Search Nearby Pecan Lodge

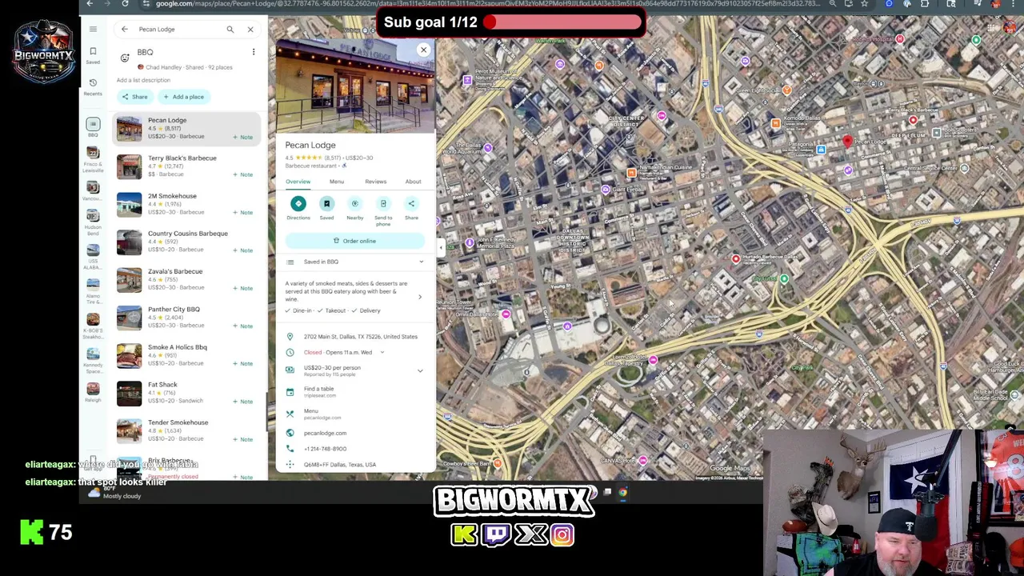354,204
